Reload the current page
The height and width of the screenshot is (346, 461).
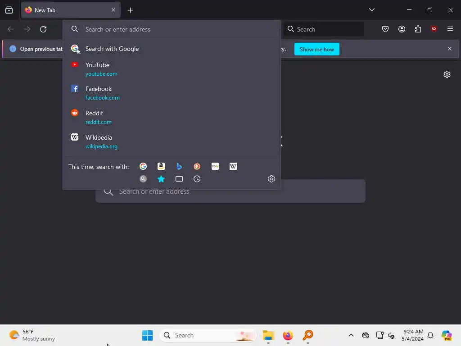(43, 29)
